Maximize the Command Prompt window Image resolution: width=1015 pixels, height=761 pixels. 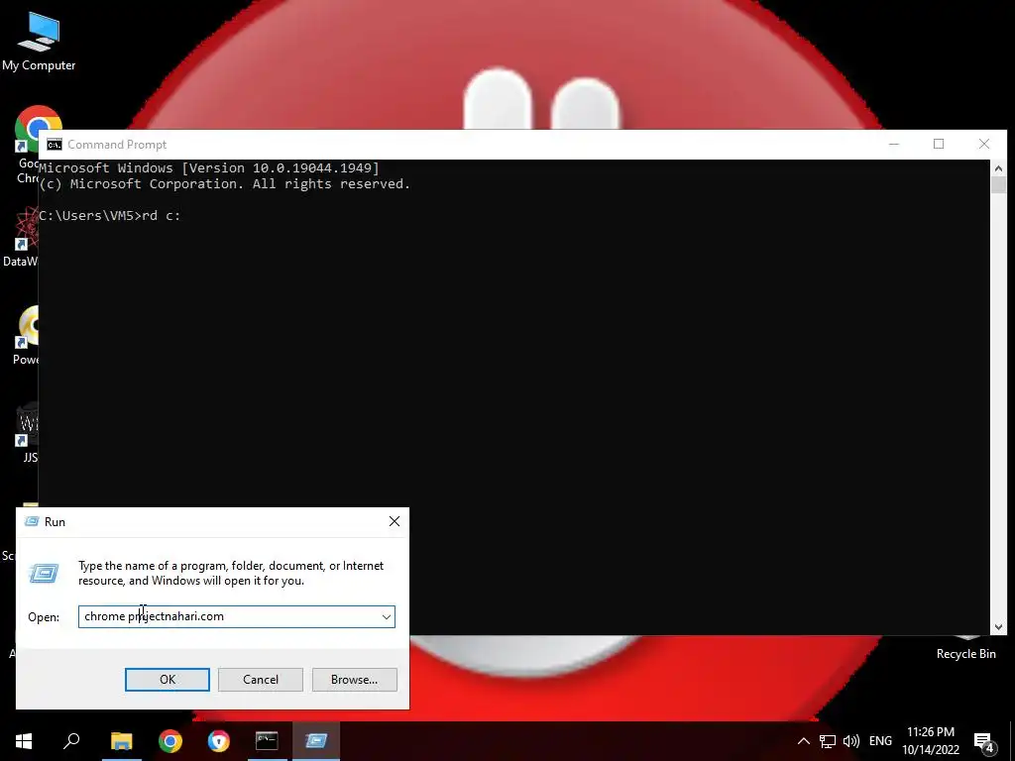click(939, 144)
